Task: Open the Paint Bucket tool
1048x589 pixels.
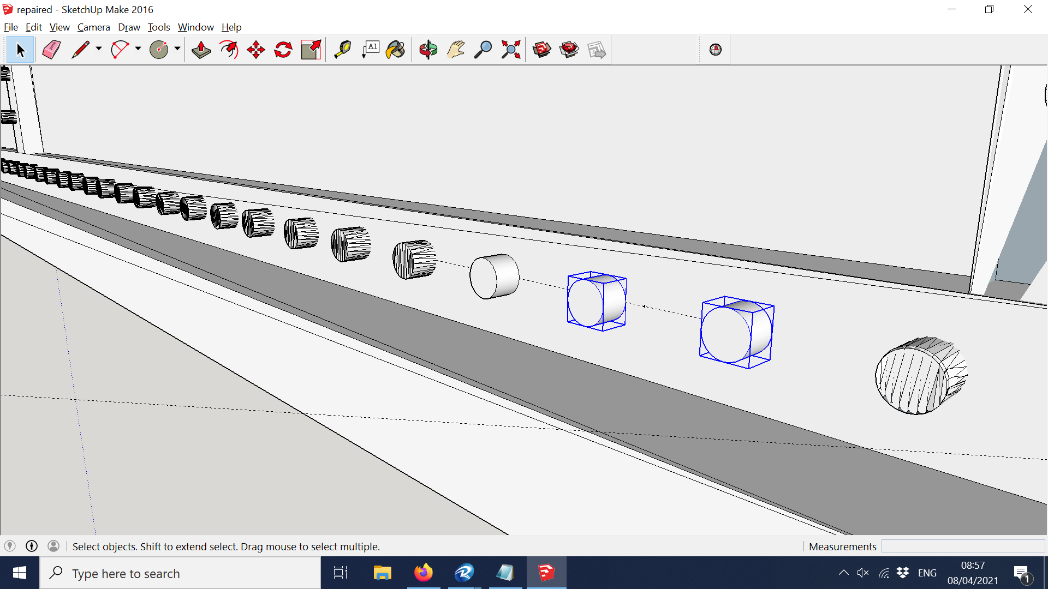Action: [395, 49]
